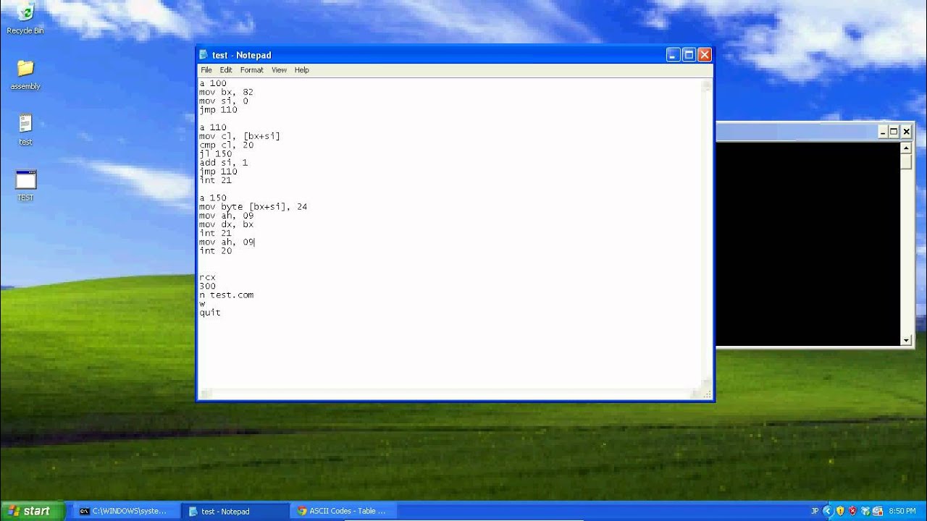Close the command prompt window

(x=906, y=132)
